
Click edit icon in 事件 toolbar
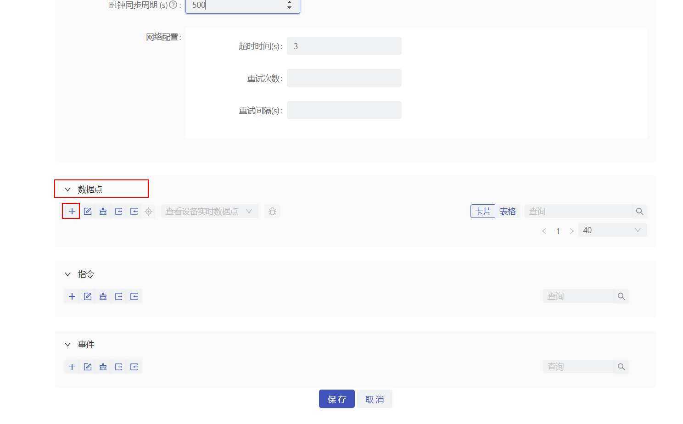coord(87,367)
